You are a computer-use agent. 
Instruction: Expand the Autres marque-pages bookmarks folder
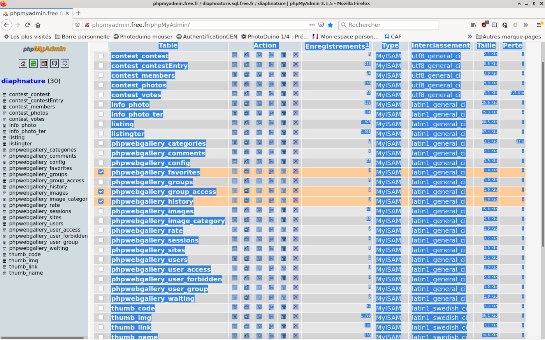[x=508, y=37]
